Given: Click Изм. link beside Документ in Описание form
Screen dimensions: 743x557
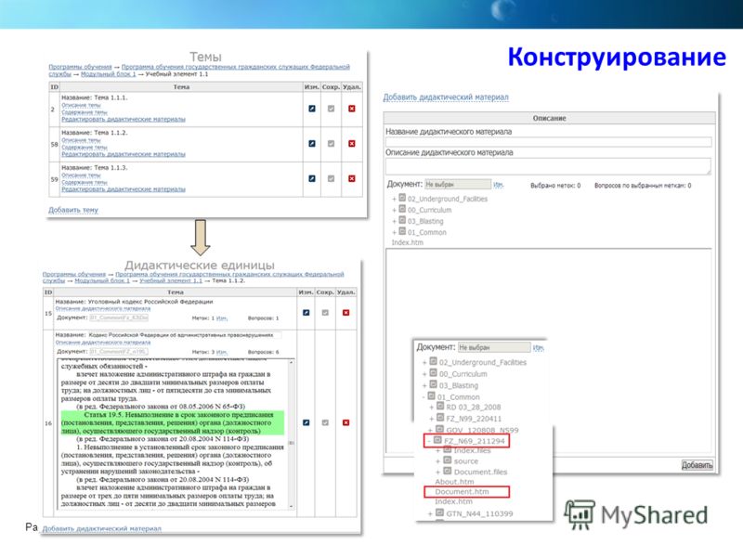Looking at the screenshot, I should click(x=498, y=185).
